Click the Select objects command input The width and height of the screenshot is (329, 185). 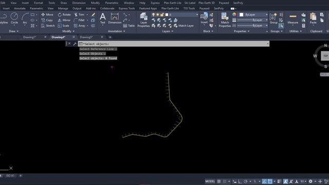click(x=174, y=44)
